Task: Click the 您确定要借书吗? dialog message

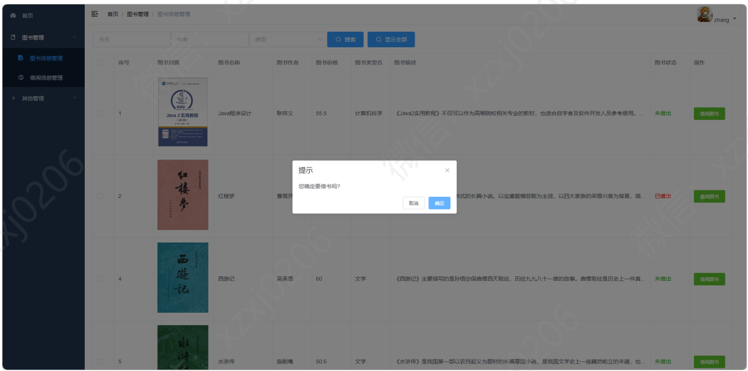Action: (x=319, y=186)
